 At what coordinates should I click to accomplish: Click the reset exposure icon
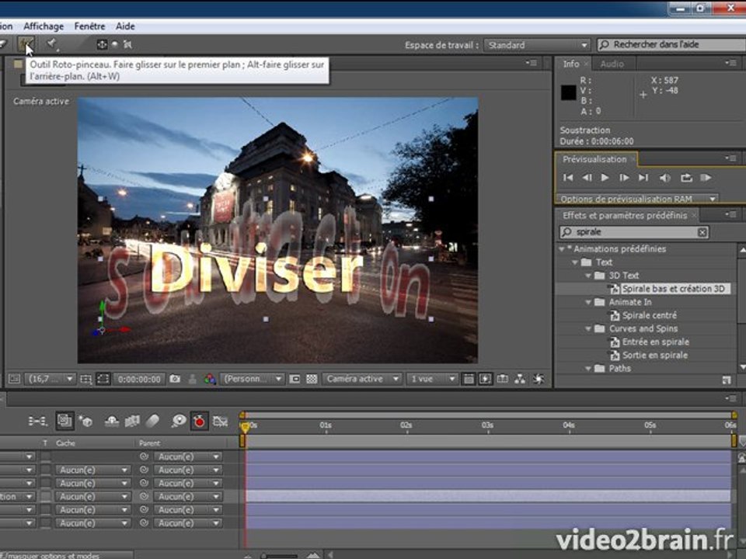539,379
